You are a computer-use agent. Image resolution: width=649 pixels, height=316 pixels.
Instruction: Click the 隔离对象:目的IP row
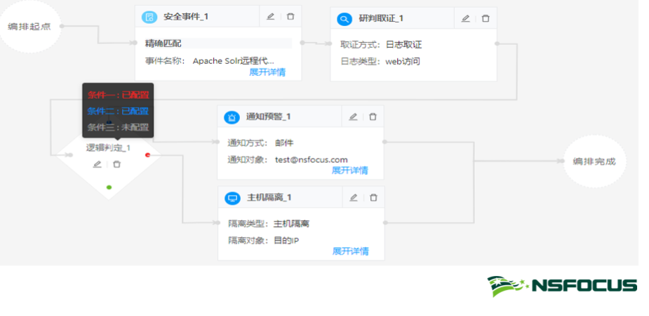coord(263,240)
